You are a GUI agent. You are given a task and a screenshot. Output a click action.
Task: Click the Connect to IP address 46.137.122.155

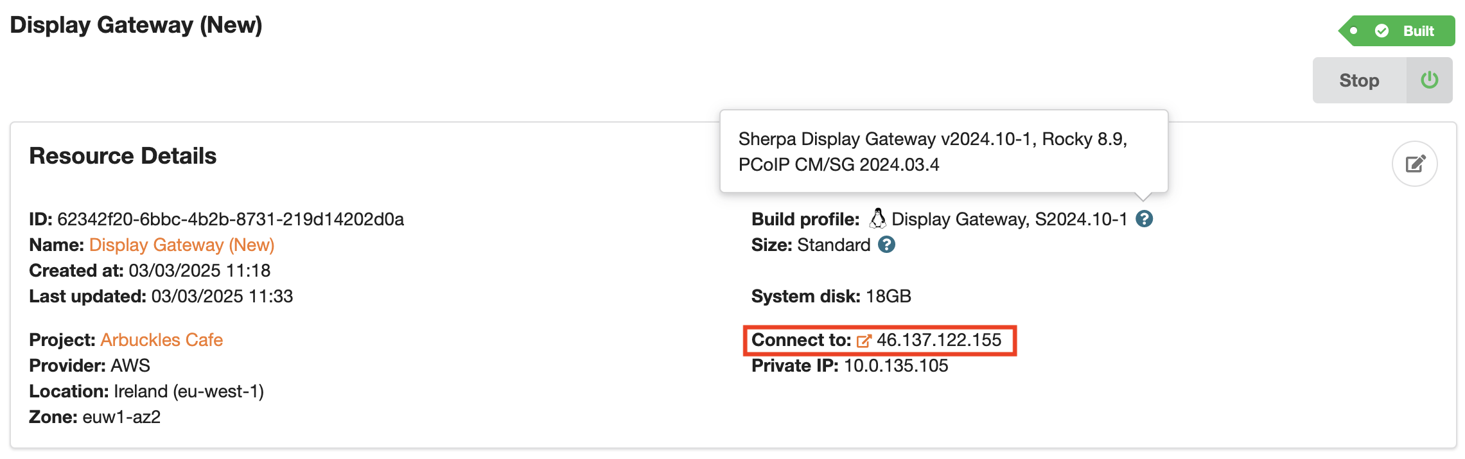[938, 340]
